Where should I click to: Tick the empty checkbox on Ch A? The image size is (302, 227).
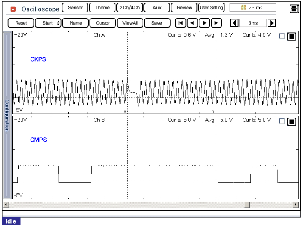[x=282, y=37]
